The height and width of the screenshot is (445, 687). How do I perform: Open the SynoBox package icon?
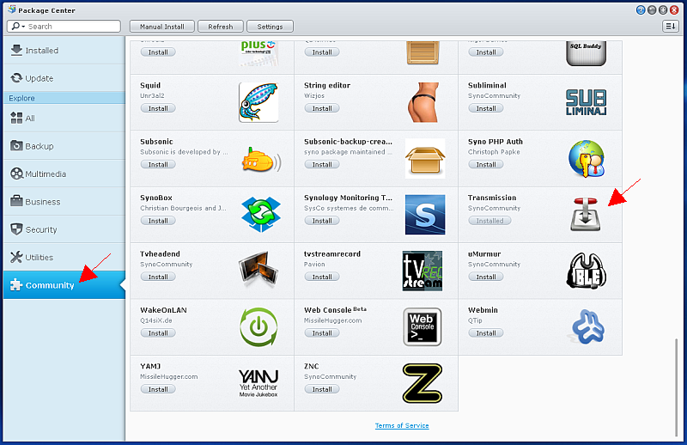pyautogui.click(x=261, y=215)
